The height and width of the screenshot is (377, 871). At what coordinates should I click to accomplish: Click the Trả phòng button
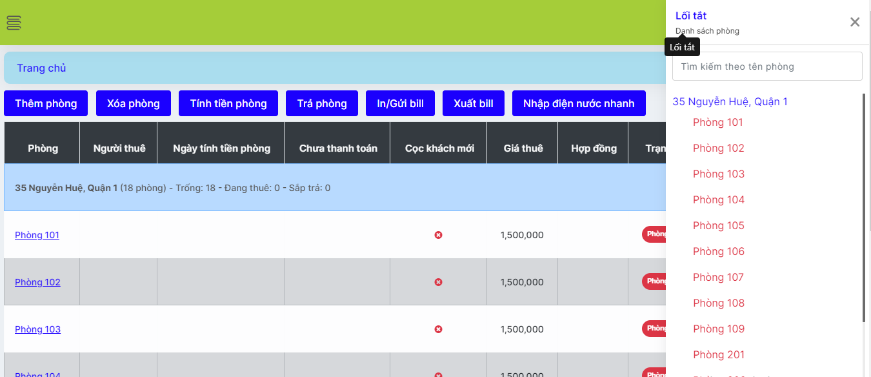[322, 103]
